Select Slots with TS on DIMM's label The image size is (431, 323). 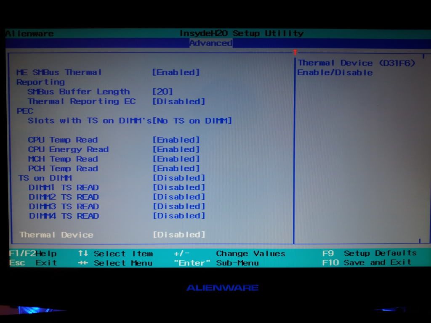pos(90,121)
